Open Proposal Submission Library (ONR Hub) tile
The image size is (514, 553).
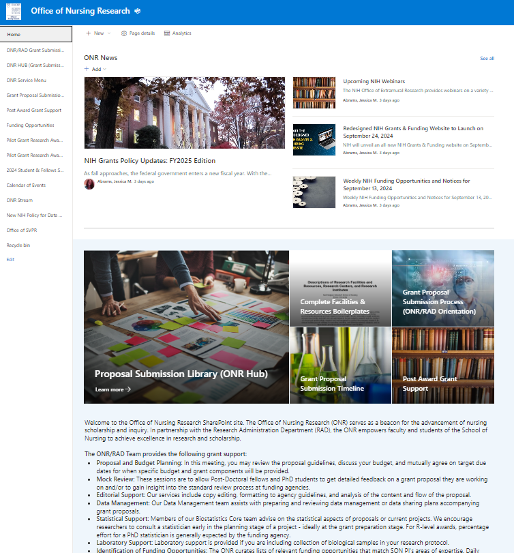coord(186,327)
